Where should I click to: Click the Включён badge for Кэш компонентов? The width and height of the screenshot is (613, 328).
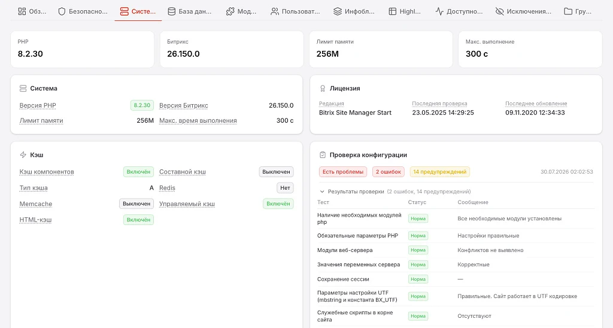(x=138, y=172)
